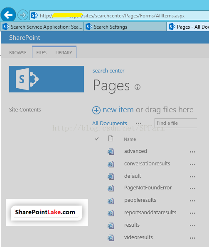209x247 pixels.
Task: Click the page icon for advanced
Action: 111,152
